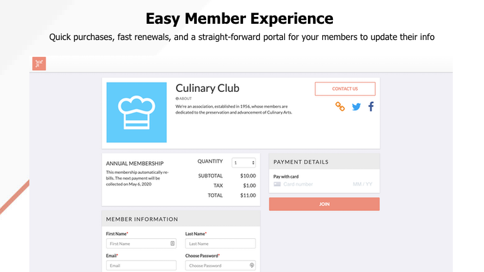This screenshot has width=484, height=272.
Task: Click the key icon in Choose Password
Action: 252,265
